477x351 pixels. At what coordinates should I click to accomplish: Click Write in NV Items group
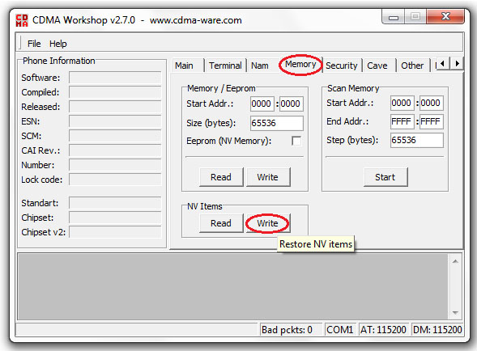pyautogui.click(x=268, y=223)
